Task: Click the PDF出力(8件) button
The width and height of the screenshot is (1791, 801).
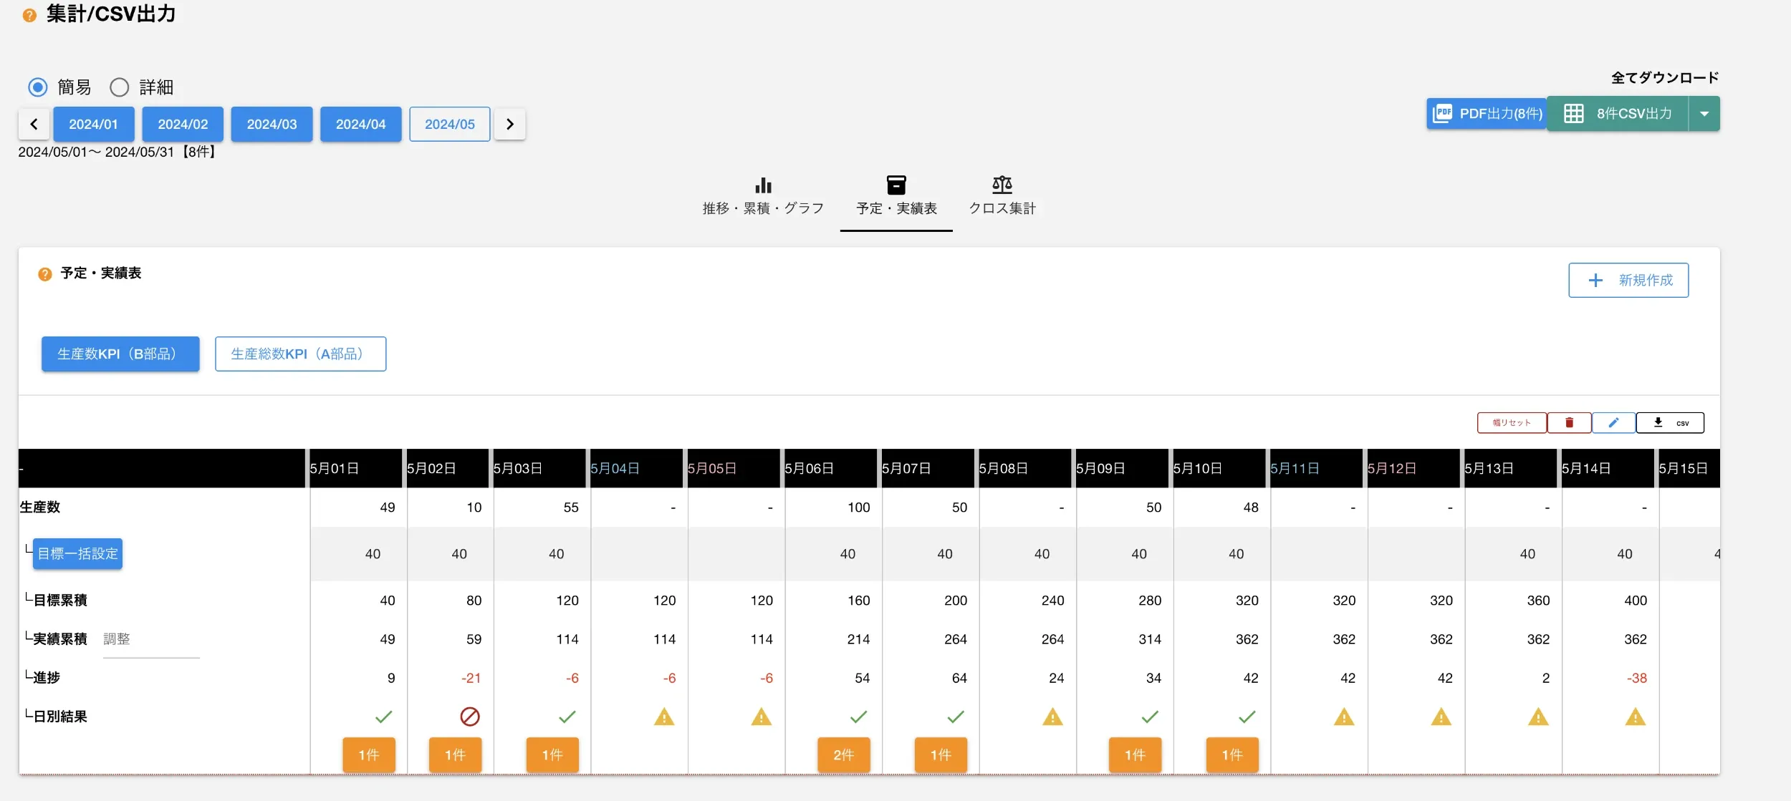Action: point(1487,114)
